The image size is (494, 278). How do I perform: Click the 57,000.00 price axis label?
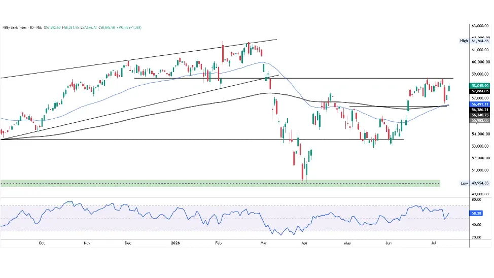click(480, 98)
